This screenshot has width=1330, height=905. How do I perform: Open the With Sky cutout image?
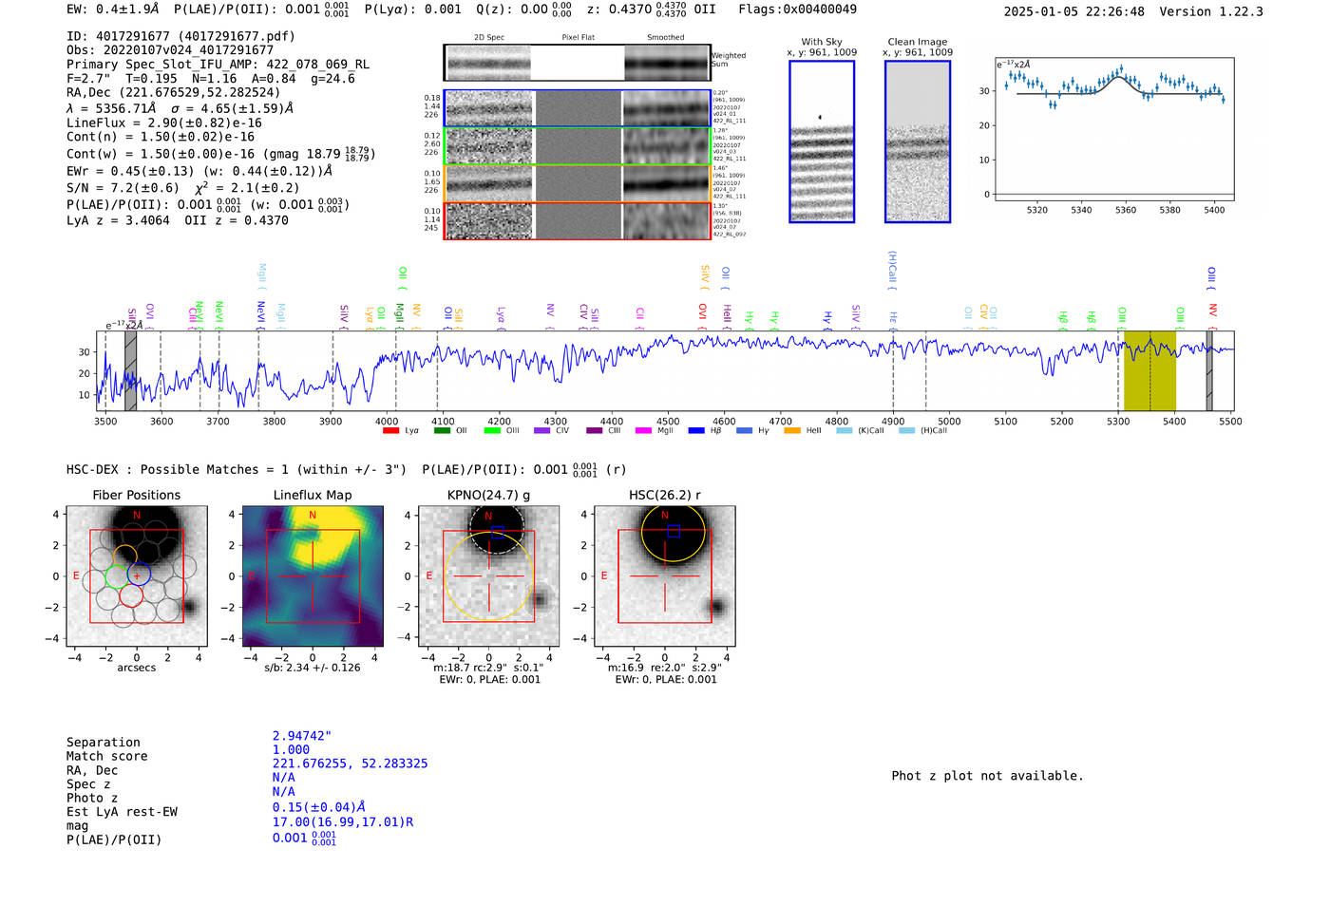[x=822, y=141]
